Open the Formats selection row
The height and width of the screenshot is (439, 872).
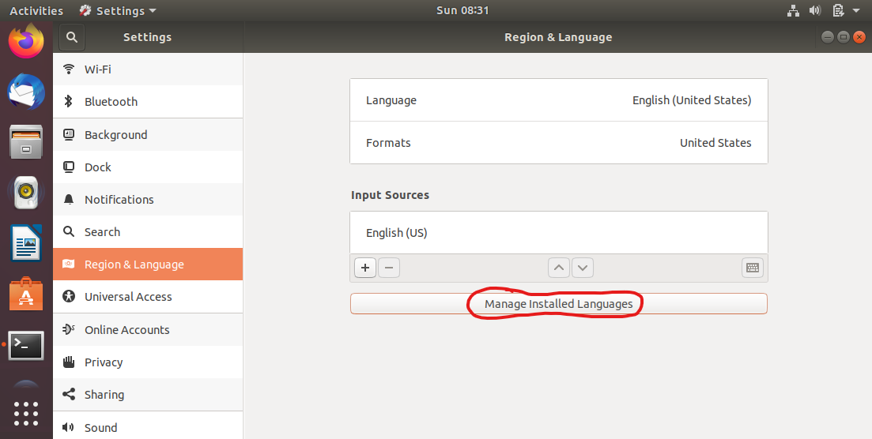pos(558,143)
